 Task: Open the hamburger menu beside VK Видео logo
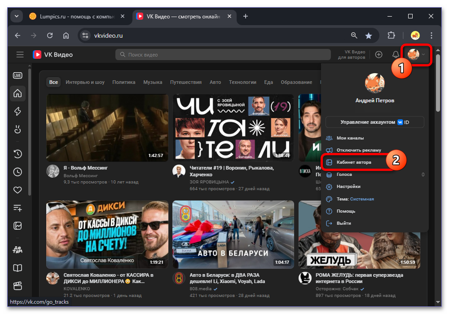20,54
